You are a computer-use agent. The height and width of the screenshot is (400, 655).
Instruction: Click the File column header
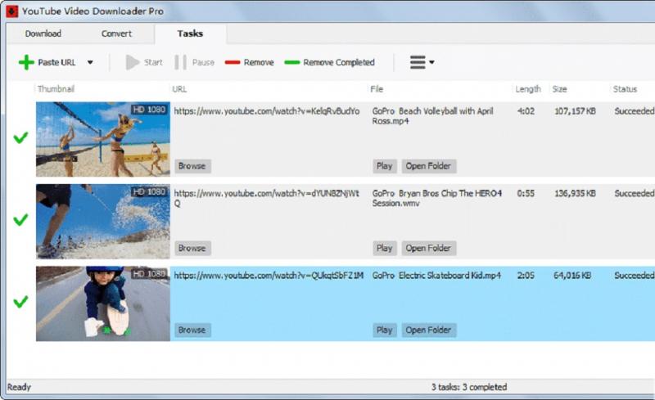[x=377, y=89]
